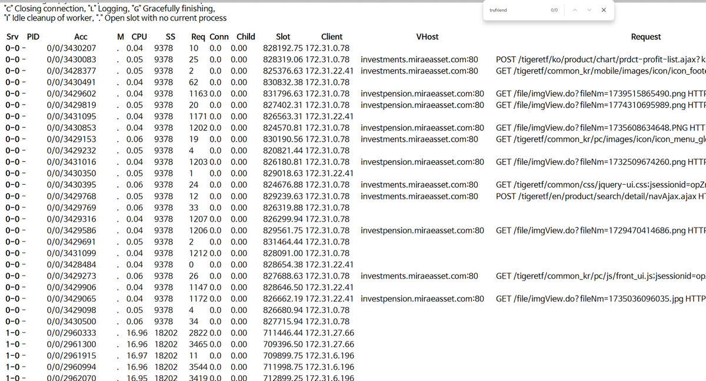This screenshot has width=706, height=381.
Task: Click the Acc value 0/0/3429768
Action: pyautogui.click(x=71, y=196)
